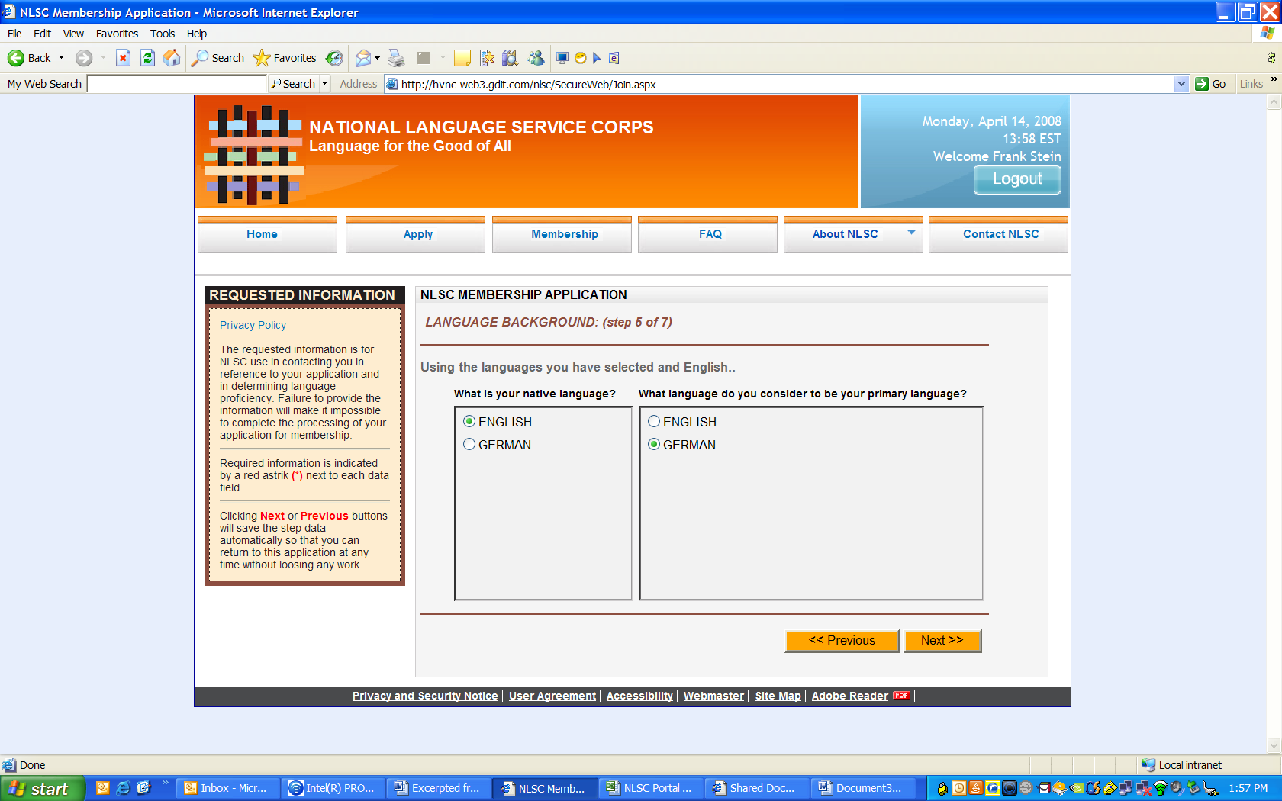Screen dimensions: 1282x801
Task: Open the History clock icon
Action: coord(334,58)
